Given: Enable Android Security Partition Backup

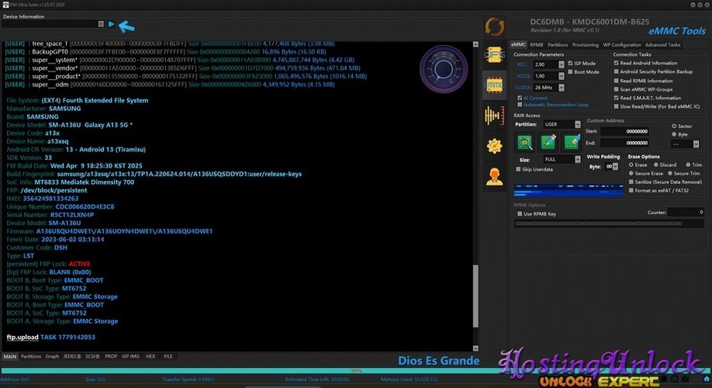Looking at the screenshot, I should click(x=616, y=72).
